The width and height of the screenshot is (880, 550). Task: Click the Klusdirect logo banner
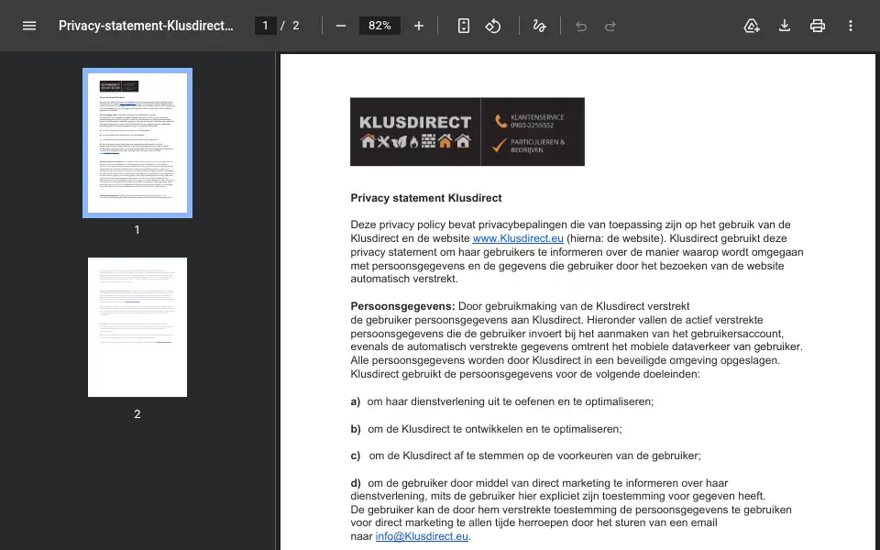467,132
